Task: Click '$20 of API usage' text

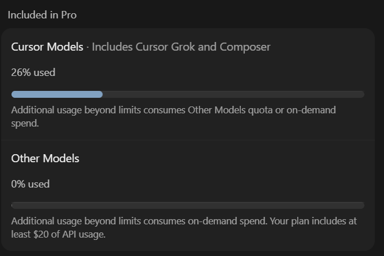Action: 70,235
